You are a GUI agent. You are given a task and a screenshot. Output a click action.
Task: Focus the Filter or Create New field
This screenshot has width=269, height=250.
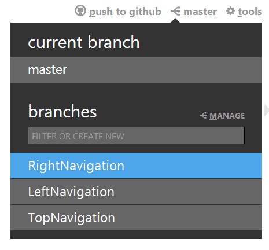tap(136, 135)
